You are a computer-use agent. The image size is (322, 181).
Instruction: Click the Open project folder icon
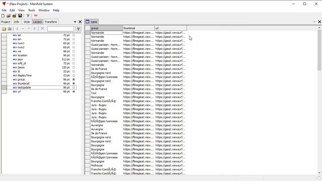(9, 16)
